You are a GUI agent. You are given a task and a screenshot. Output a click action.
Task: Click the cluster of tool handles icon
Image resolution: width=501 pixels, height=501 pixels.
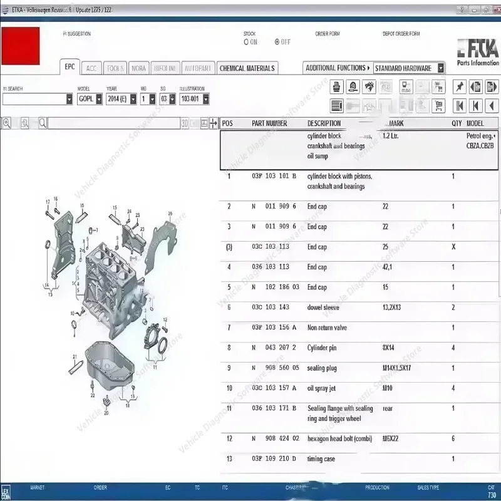(x=369, y=86)
